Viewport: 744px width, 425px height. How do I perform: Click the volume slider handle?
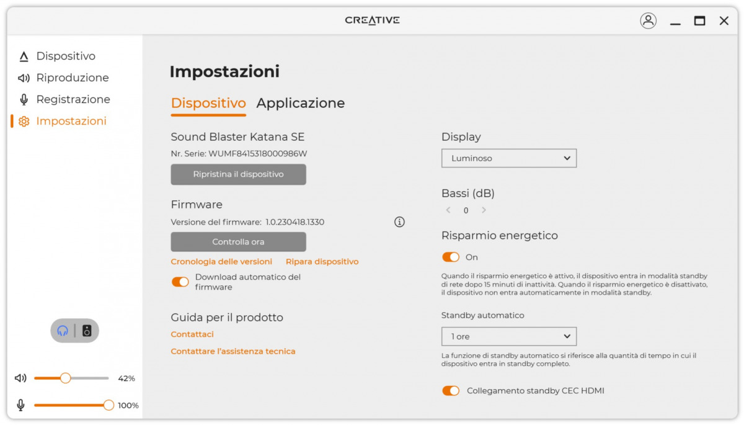tap(66, 378)
